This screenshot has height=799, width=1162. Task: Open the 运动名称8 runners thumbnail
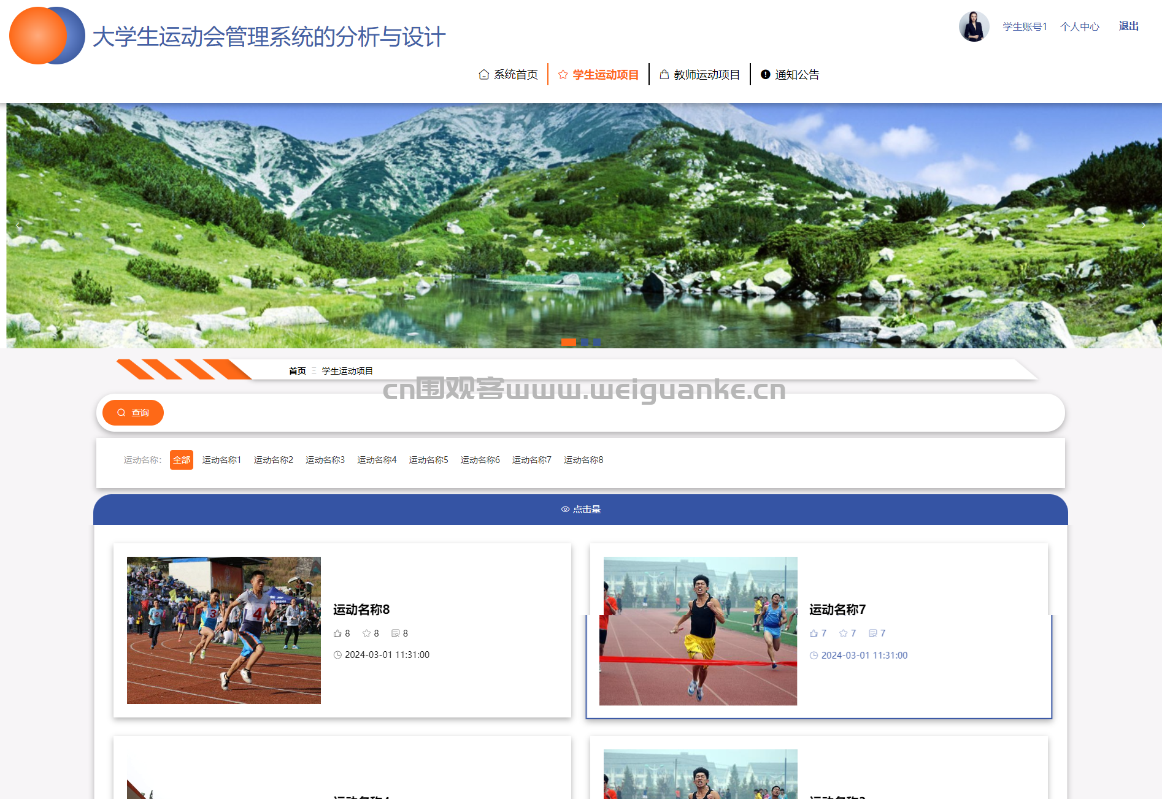224,630
